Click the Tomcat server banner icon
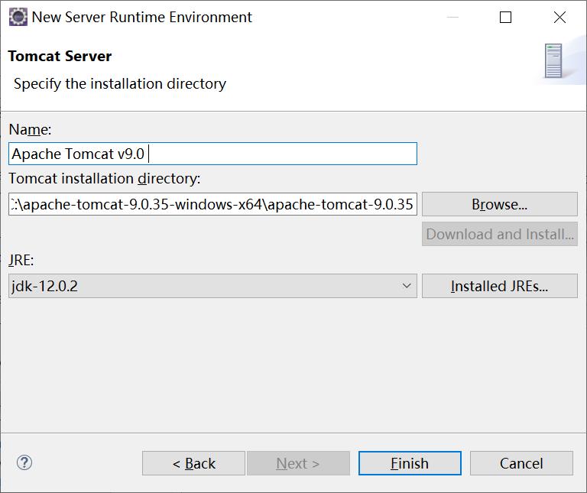This screenshot has height=493, width=587. (x=553, y=60)
